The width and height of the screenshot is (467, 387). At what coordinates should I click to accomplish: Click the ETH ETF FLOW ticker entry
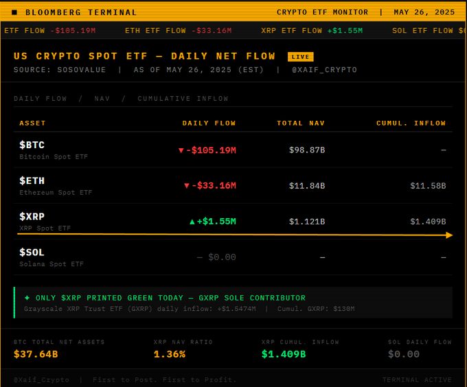179,31
